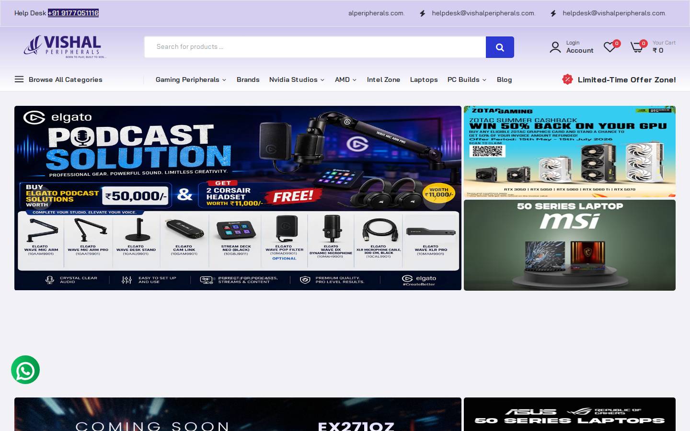The image size is (690, 431).
Task: View Your Cart total ₹ 0
Action: pyautogui.click(x=664, y=47)
